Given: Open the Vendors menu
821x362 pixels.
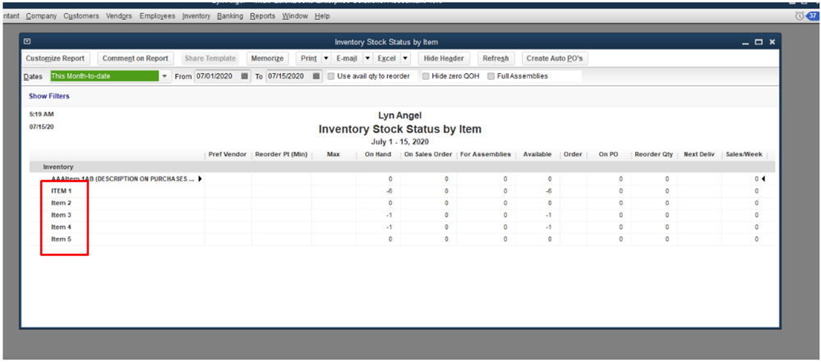Looking at the screenshot, I should (x=119, y=16).
